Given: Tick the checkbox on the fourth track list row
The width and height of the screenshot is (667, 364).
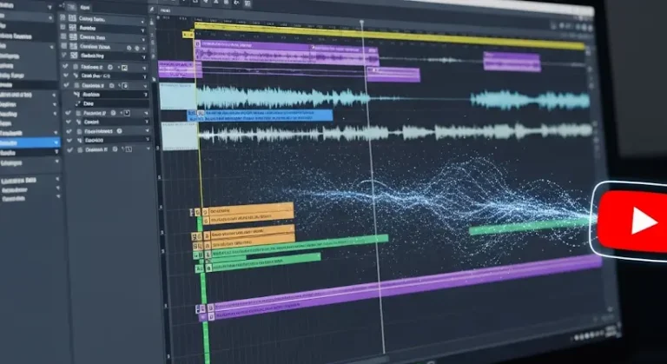Looking at the screenshot, I should [x=63, y=45].
